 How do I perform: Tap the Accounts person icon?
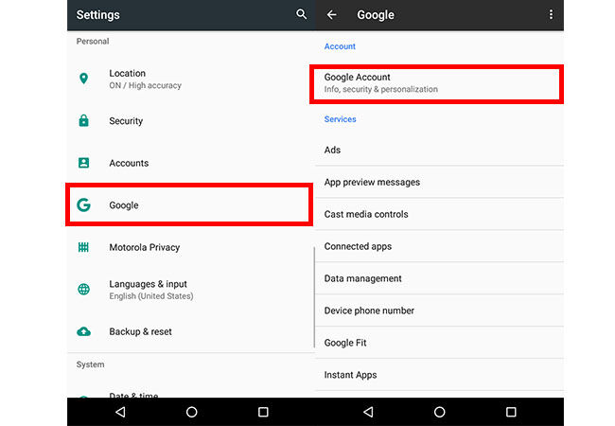click(83, 163)
